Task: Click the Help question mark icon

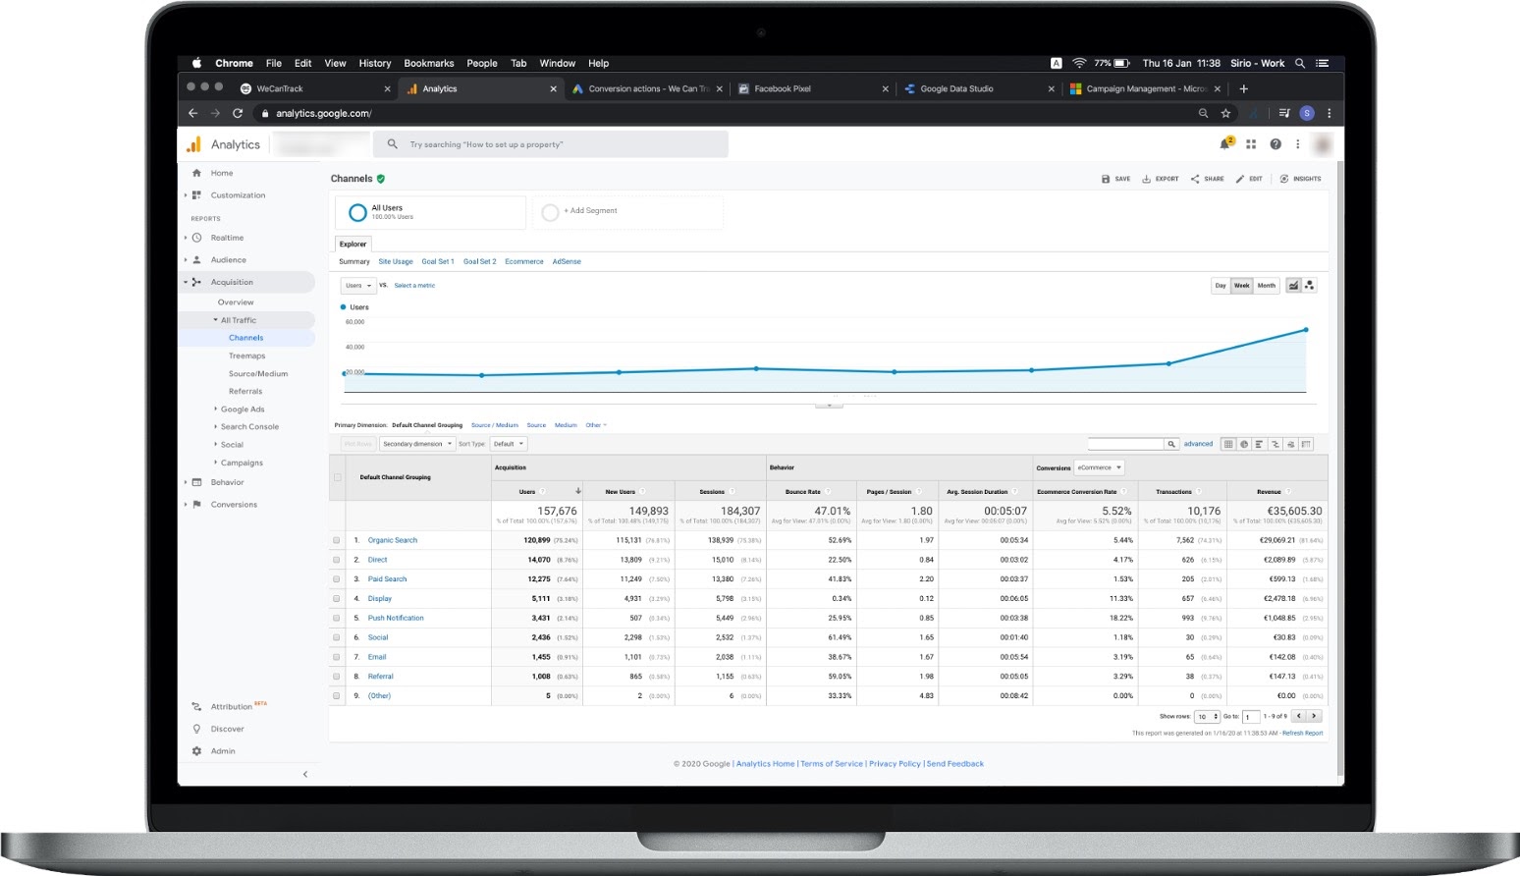Action: tap(1276, 144)
